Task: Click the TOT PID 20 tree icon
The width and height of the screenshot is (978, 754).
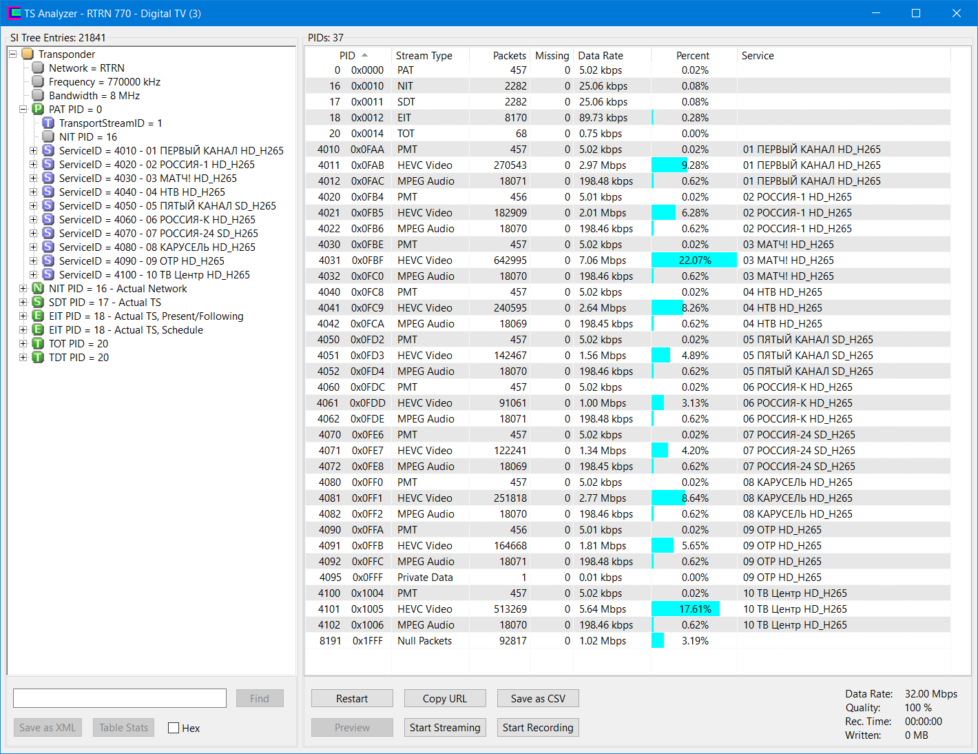Action: [x=38, y=344]
